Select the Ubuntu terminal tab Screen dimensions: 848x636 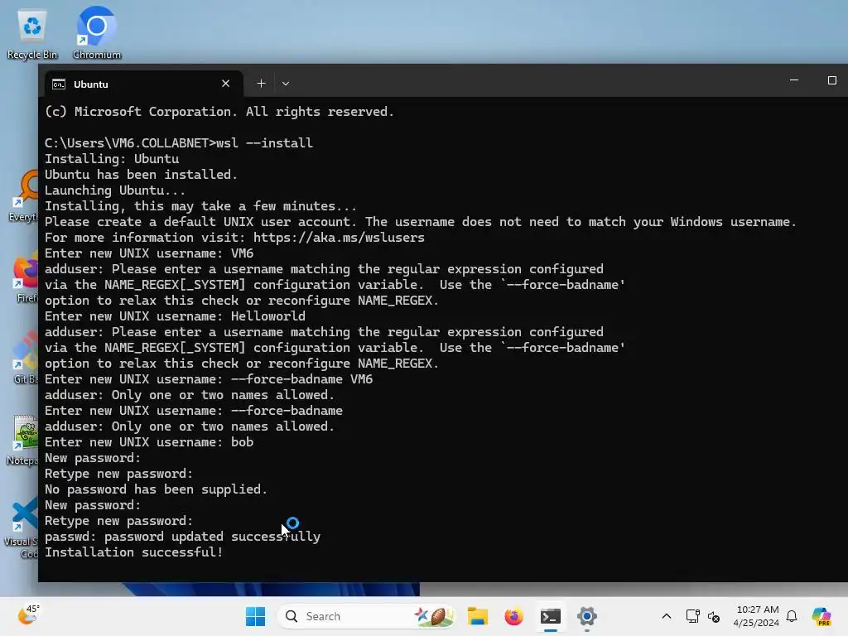143,84
